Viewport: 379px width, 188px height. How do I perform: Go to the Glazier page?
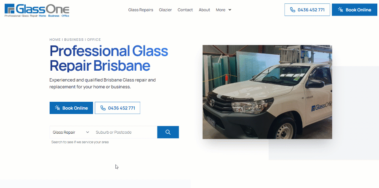pos(165,10)
